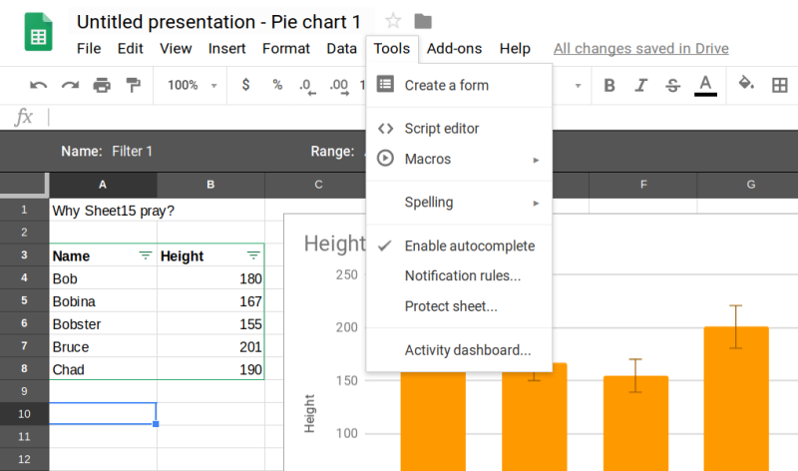Viewport: 798px width, 471px height.
Task: Click the redo arrow icon
Action: [x=70, y=86]
